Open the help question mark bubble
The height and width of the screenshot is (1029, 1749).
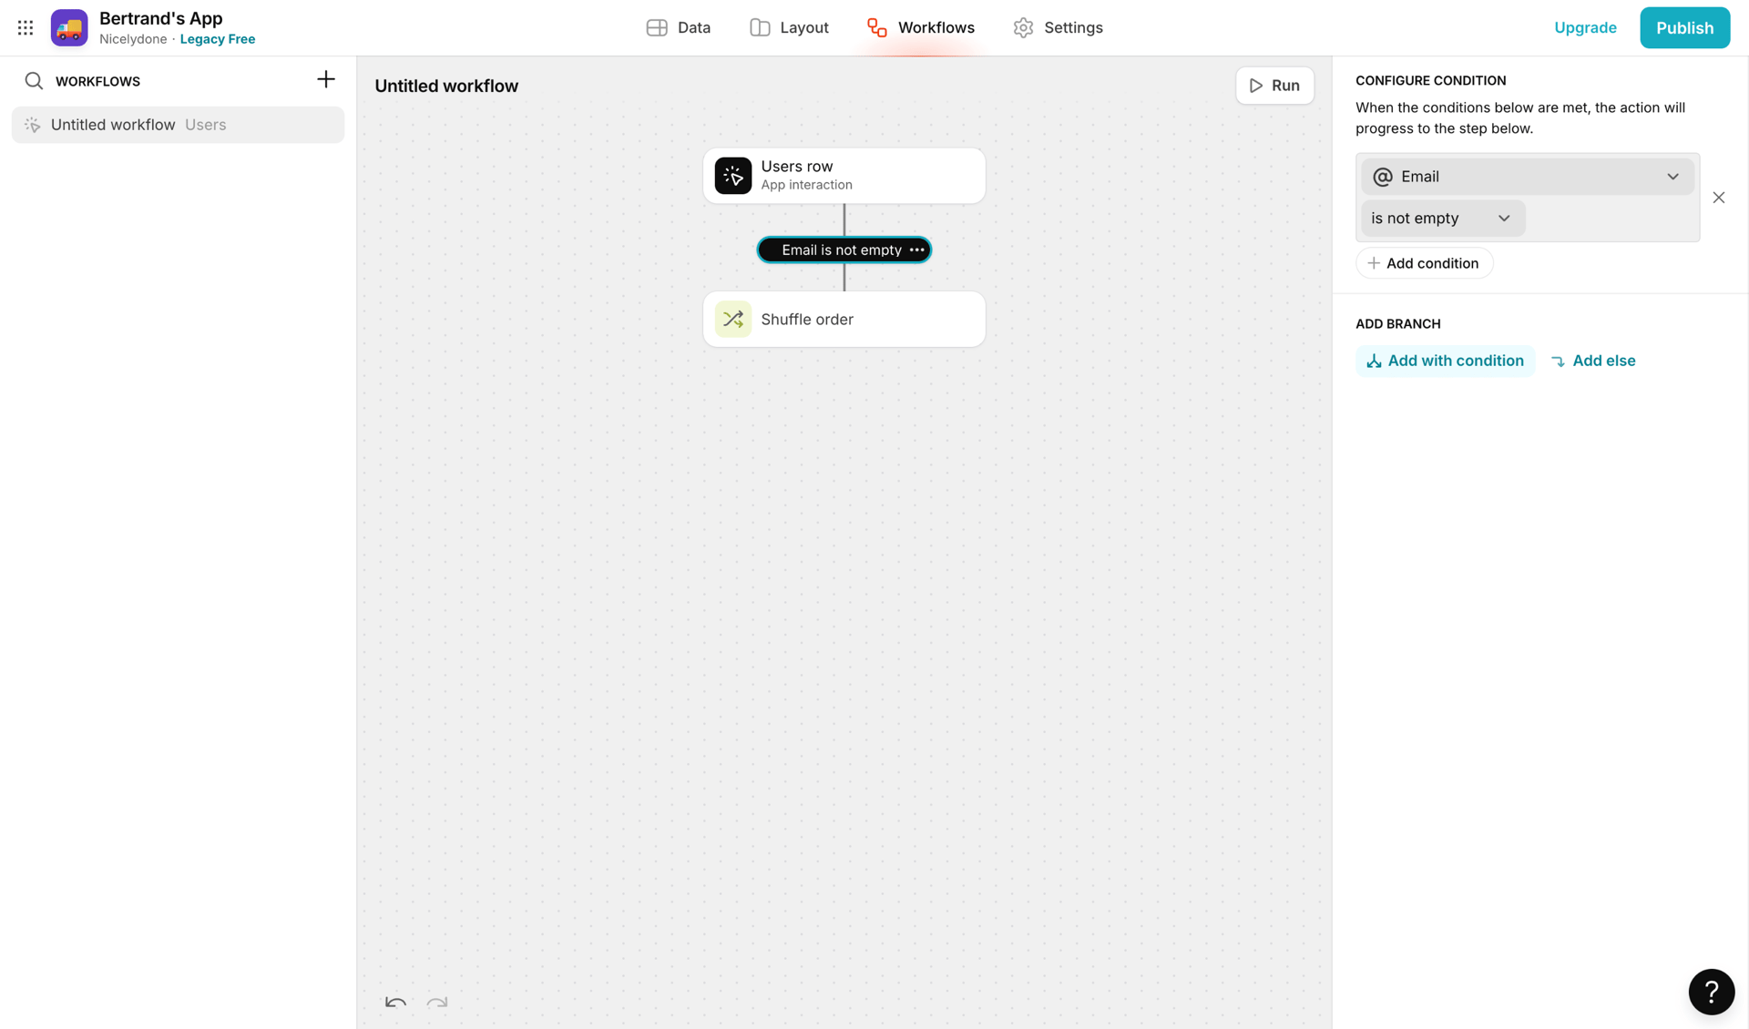(1712, 992)
